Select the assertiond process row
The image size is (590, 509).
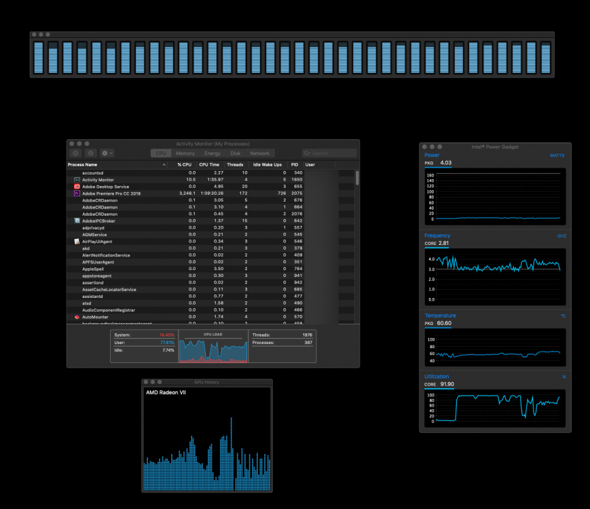click(x=210, y=282)
